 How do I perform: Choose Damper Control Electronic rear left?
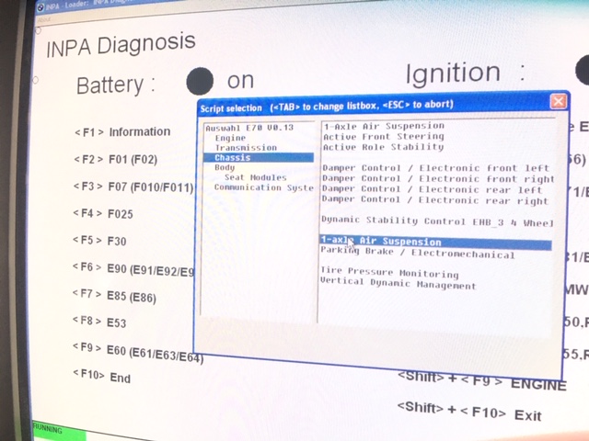click(x=432, y=189)
